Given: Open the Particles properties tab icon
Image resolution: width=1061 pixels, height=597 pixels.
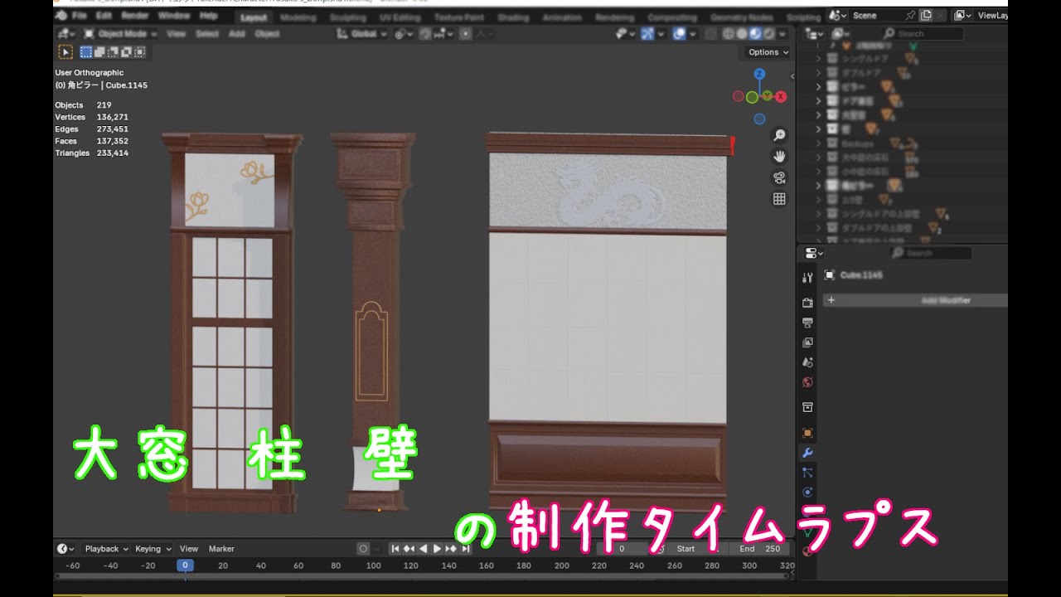Looking at the screenshot, I should pos(807,473).
